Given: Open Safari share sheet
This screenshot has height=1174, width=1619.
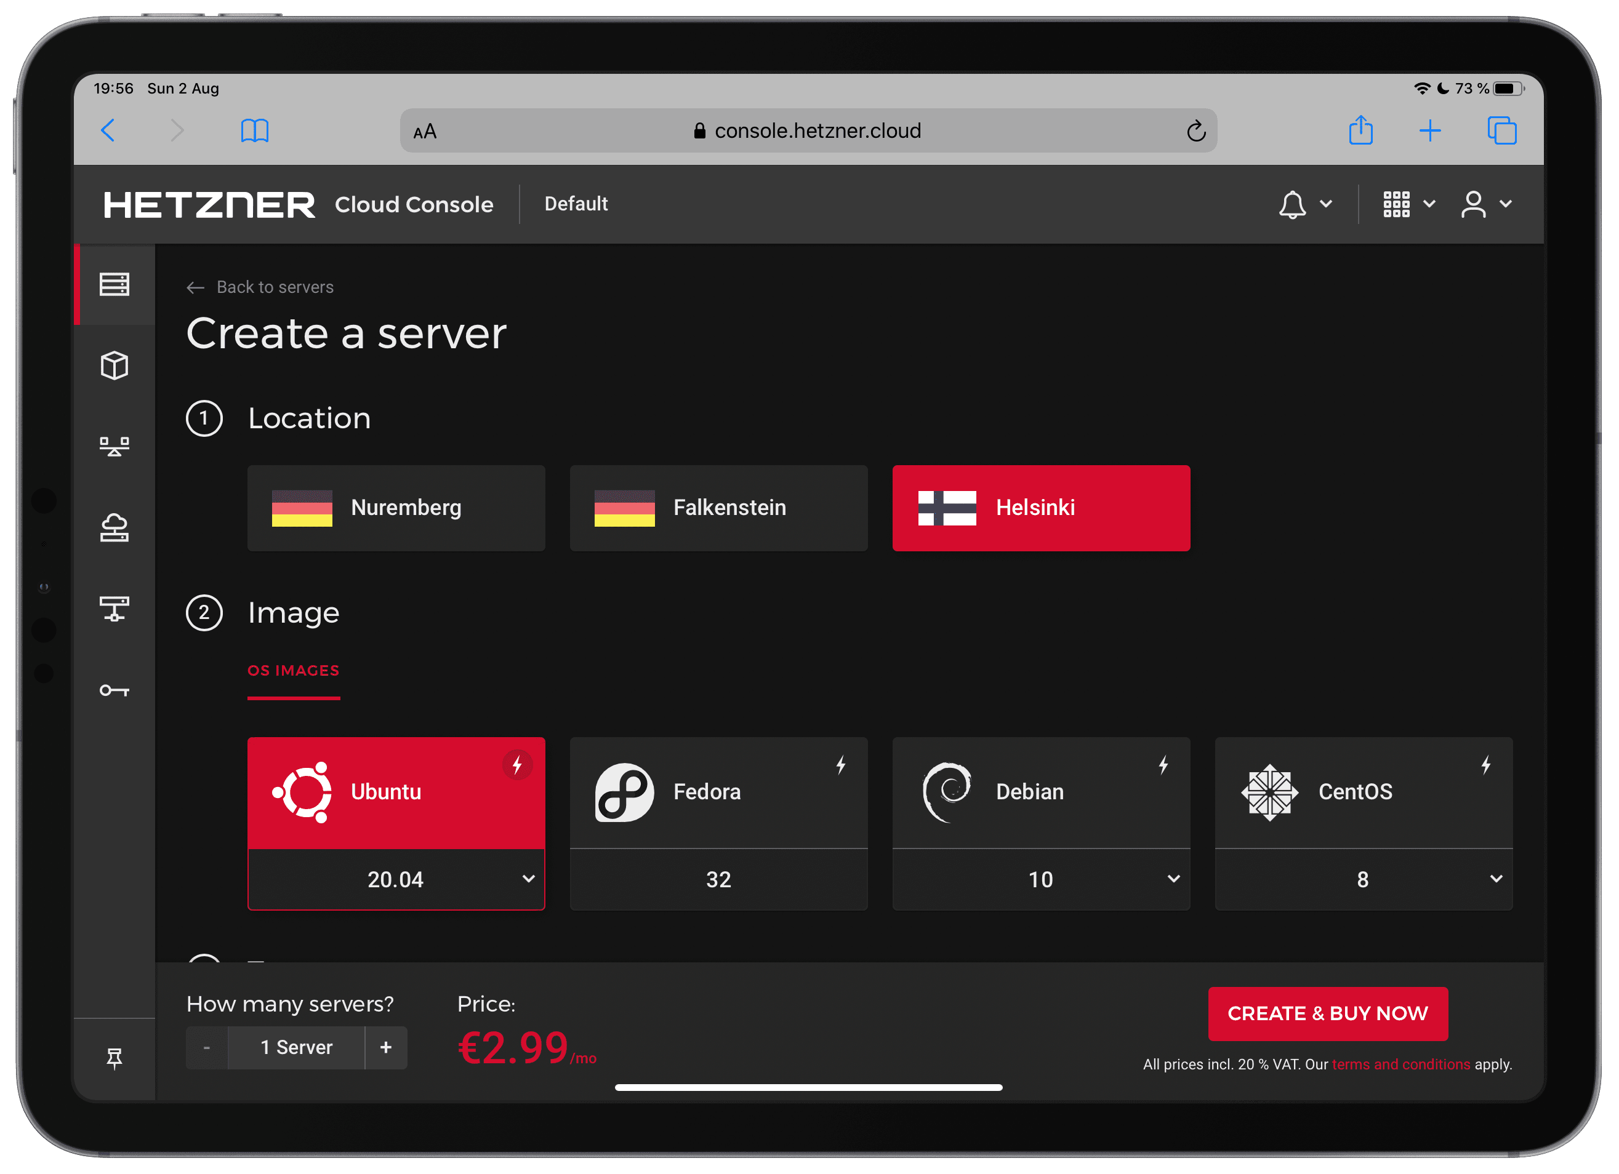Looking at the screenshot, I should [1360, 130].
